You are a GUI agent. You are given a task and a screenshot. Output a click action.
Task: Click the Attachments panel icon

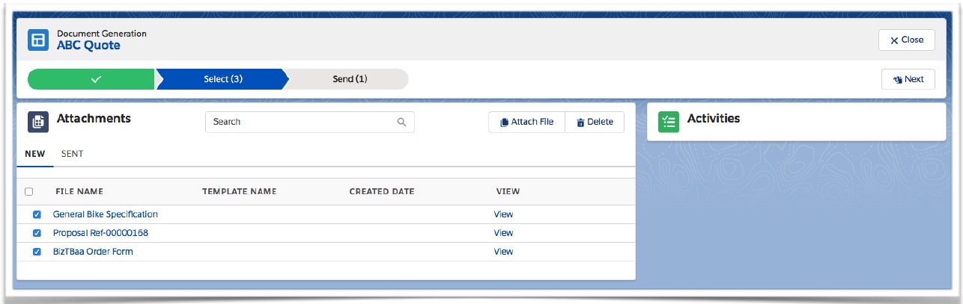coord(38,122)
